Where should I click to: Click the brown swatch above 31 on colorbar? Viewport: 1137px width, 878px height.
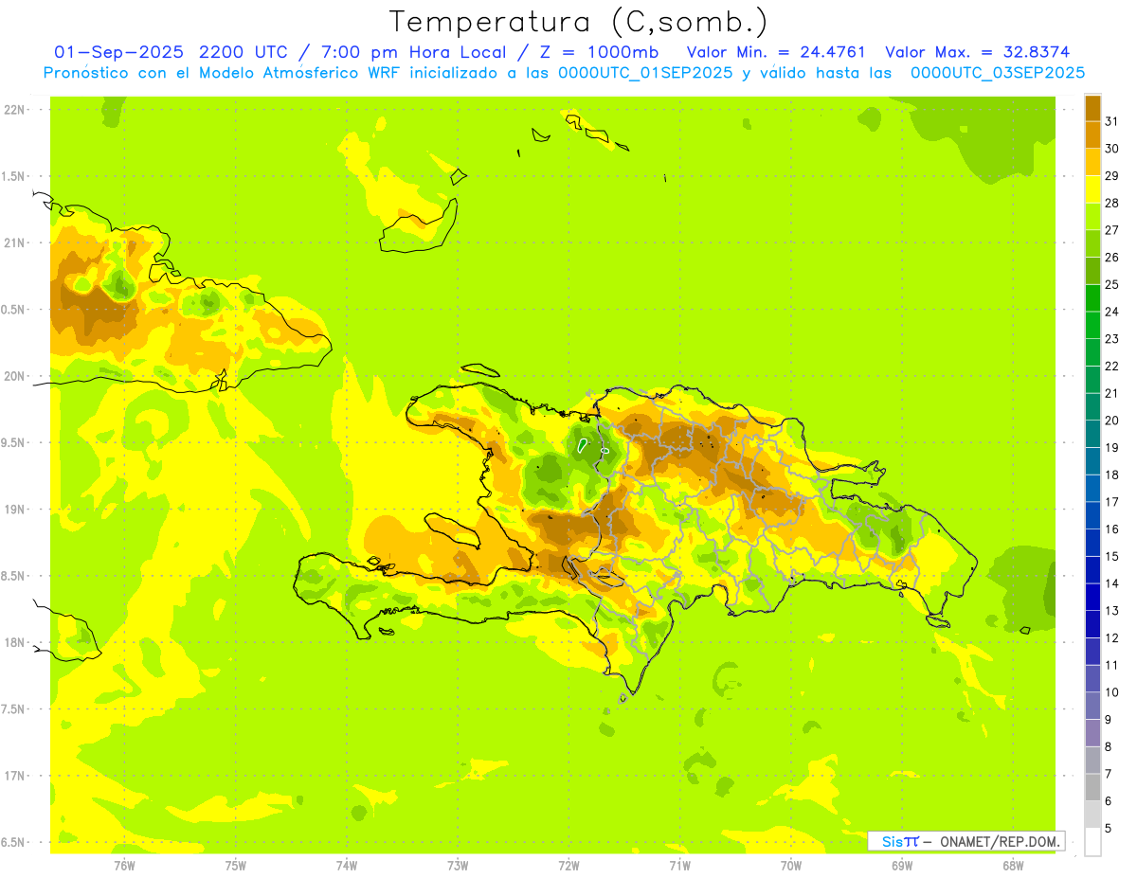click(x=1092, y=107)
